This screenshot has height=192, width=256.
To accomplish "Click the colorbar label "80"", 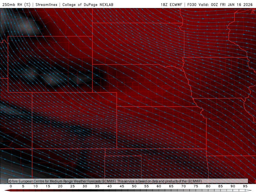I will (208, 186).
